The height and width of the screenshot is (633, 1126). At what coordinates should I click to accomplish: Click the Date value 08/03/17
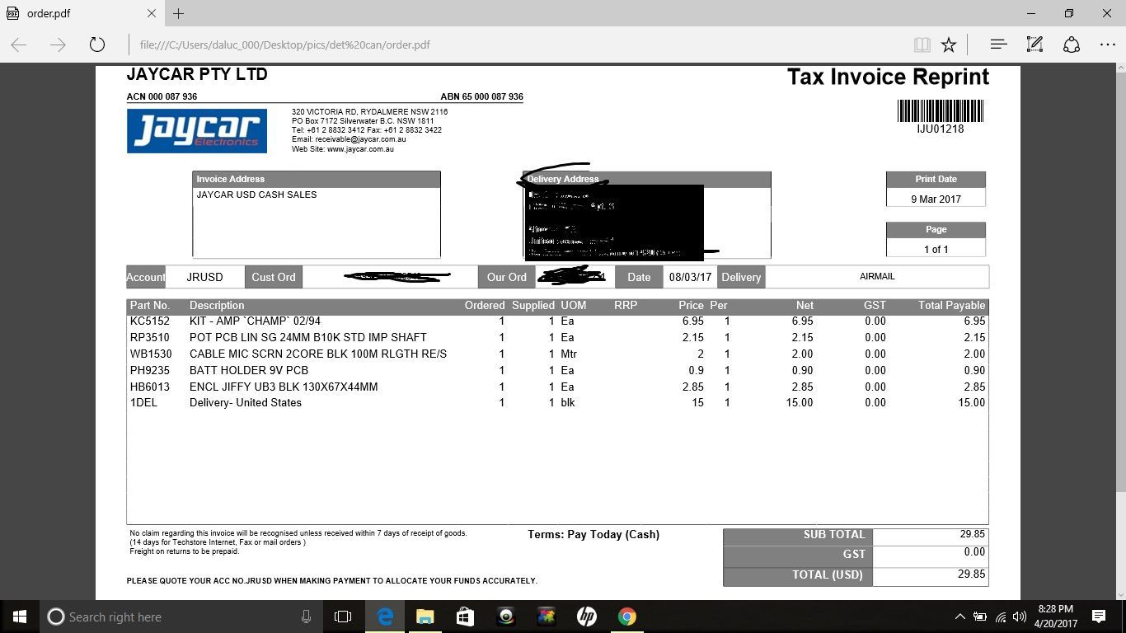[x=690, y=277]
